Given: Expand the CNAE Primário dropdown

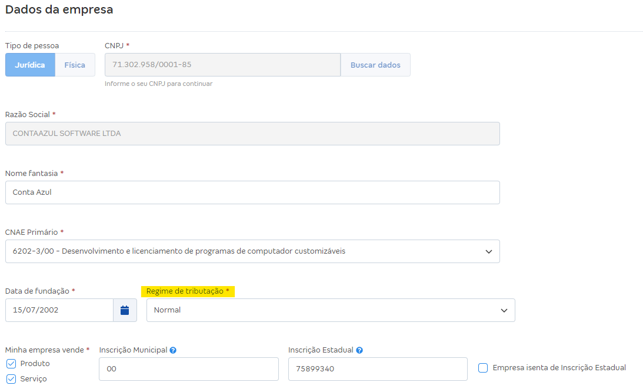Looking at the screenshot, I should tap(252, 251).
